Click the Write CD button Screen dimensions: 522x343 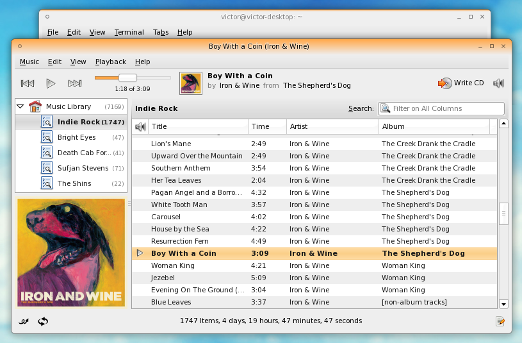(461, 83)
